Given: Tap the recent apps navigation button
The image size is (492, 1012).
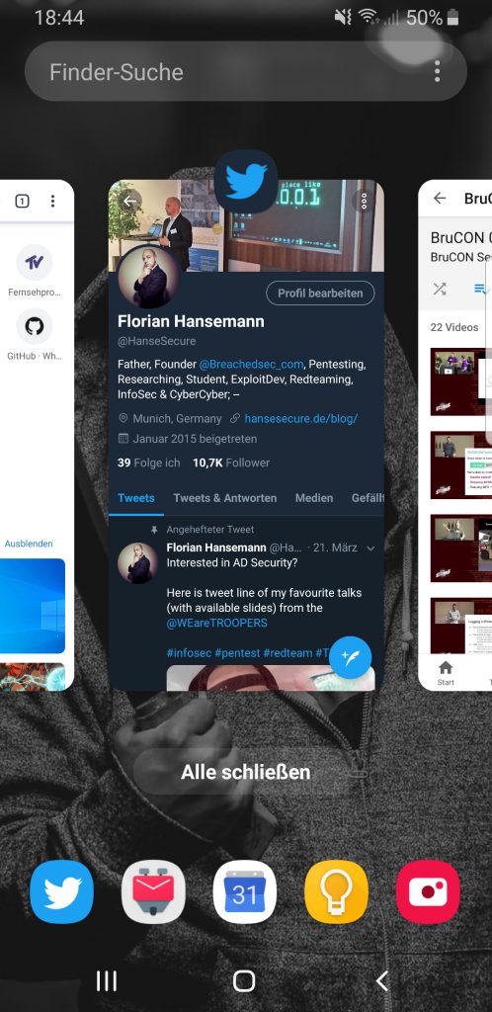Looking at the screenshot, I should coord(107,981).
